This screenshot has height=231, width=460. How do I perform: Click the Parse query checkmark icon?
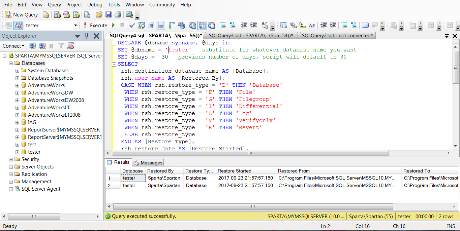132,25
